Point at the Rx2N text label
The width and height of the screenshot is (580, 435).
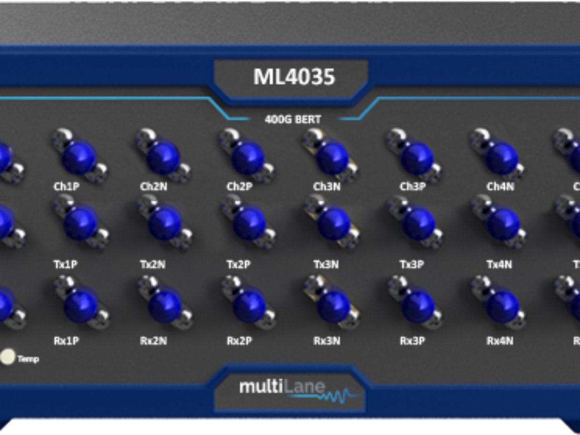coord(154,341)
